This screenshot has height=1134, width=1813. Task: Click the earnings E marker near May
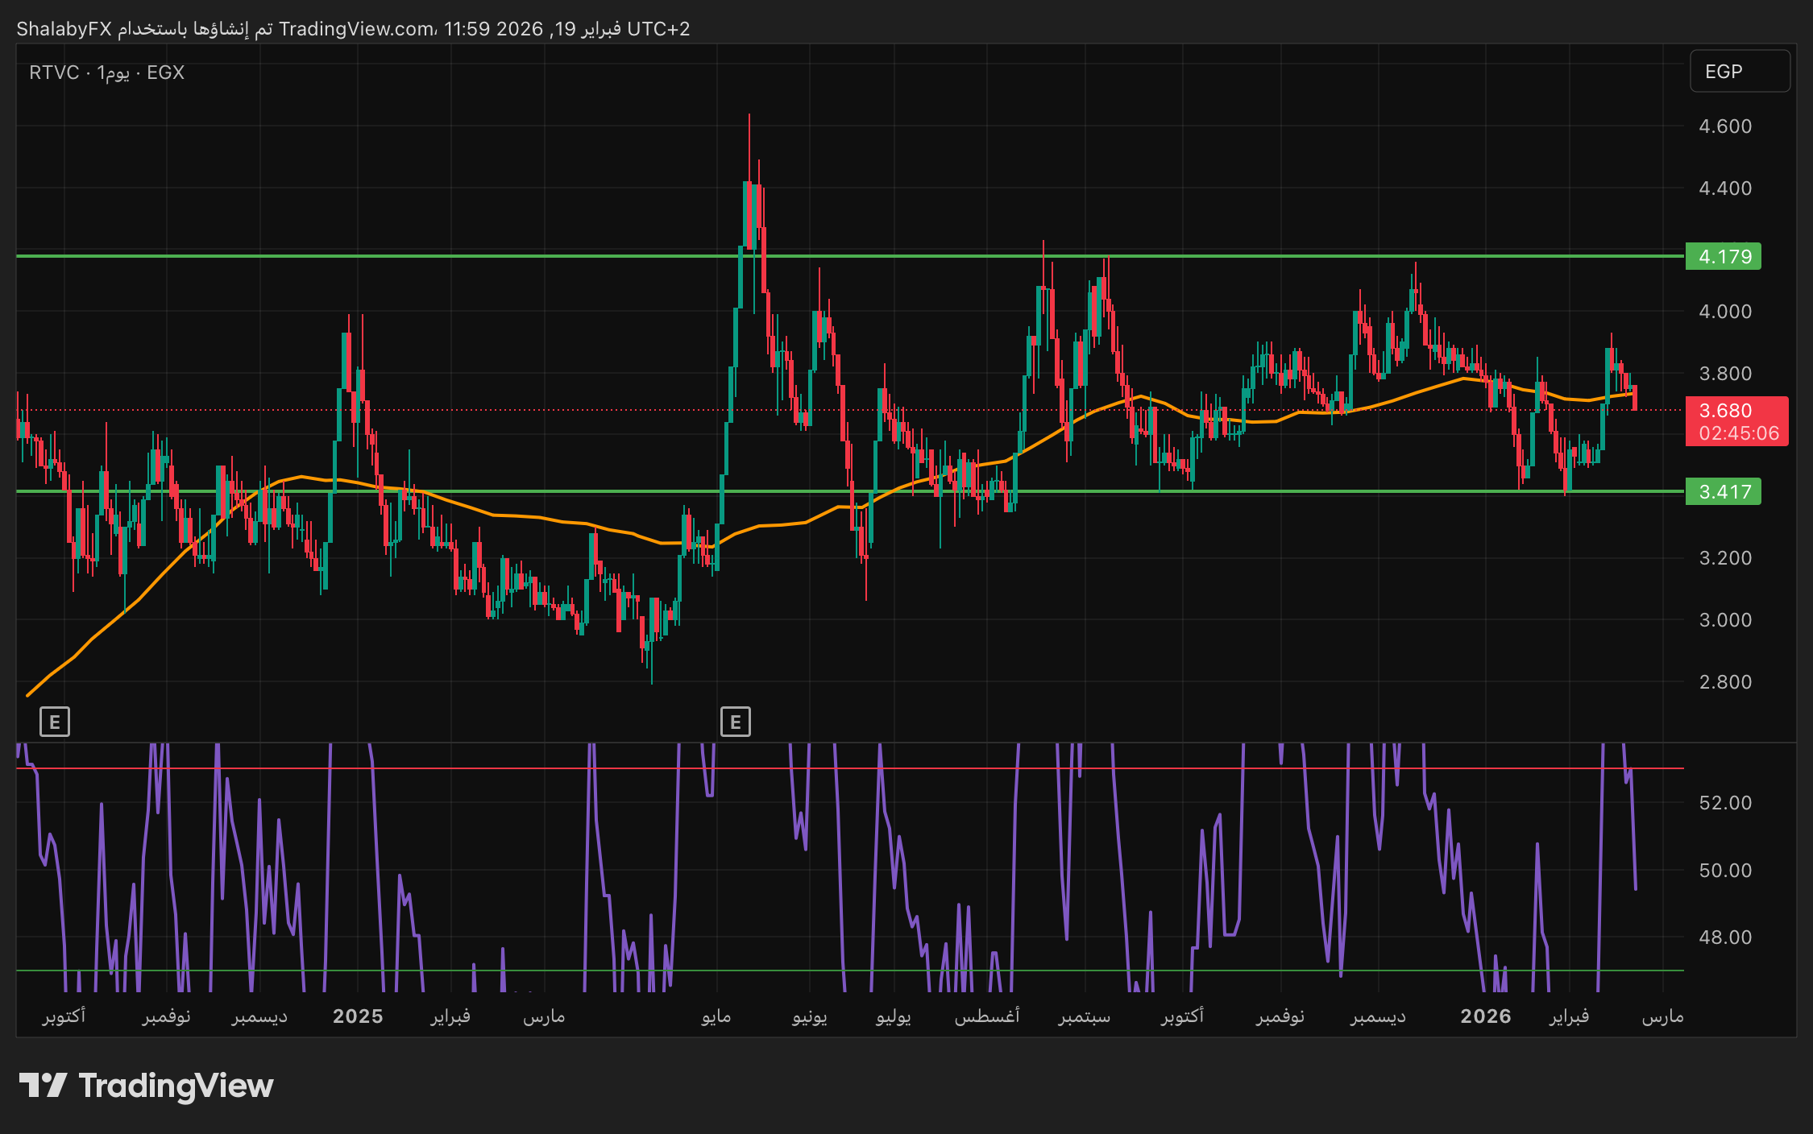click(x=735, y=722)
